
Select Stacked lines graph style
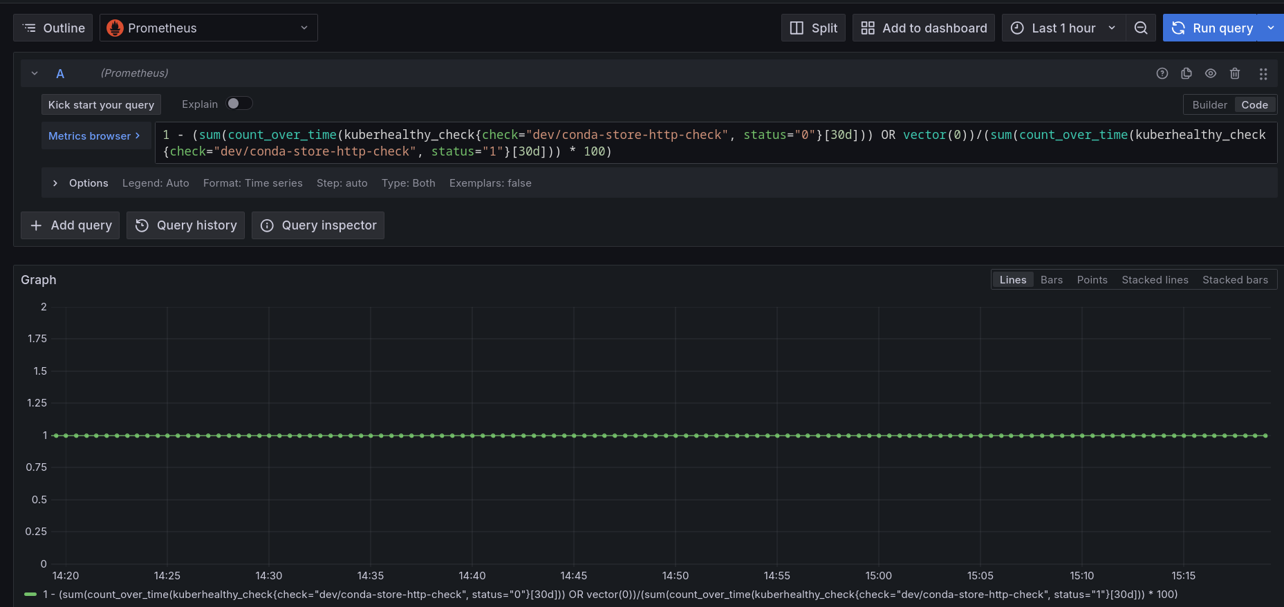pos(1155,279)
